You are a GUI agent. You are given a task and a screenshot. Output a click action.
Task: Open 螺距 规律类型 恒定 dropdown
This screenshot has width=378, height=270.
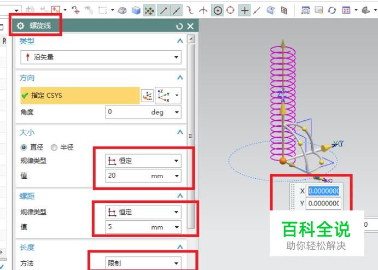(x=143, y=212)
